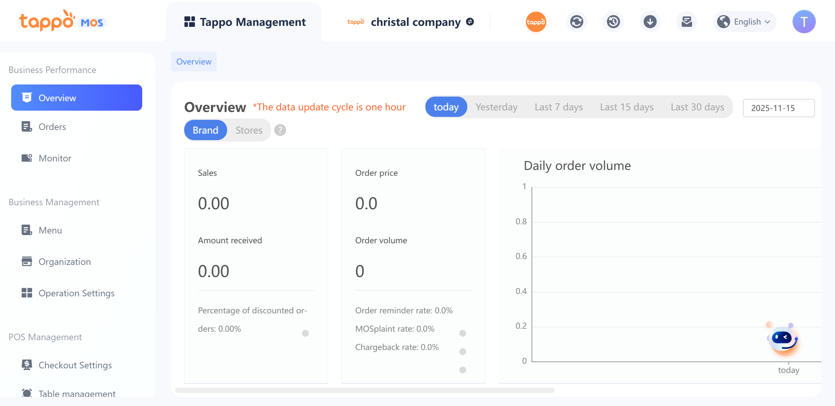Image resolution: width=835 pixels, height=406 pixels.
Task: Click the download arrow icon
Action: pyautogui.click(x=650, y=22)
